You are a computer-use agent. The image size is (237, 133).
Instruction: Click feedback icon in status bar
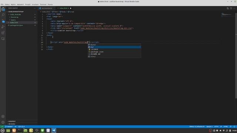tap(231, 127)
